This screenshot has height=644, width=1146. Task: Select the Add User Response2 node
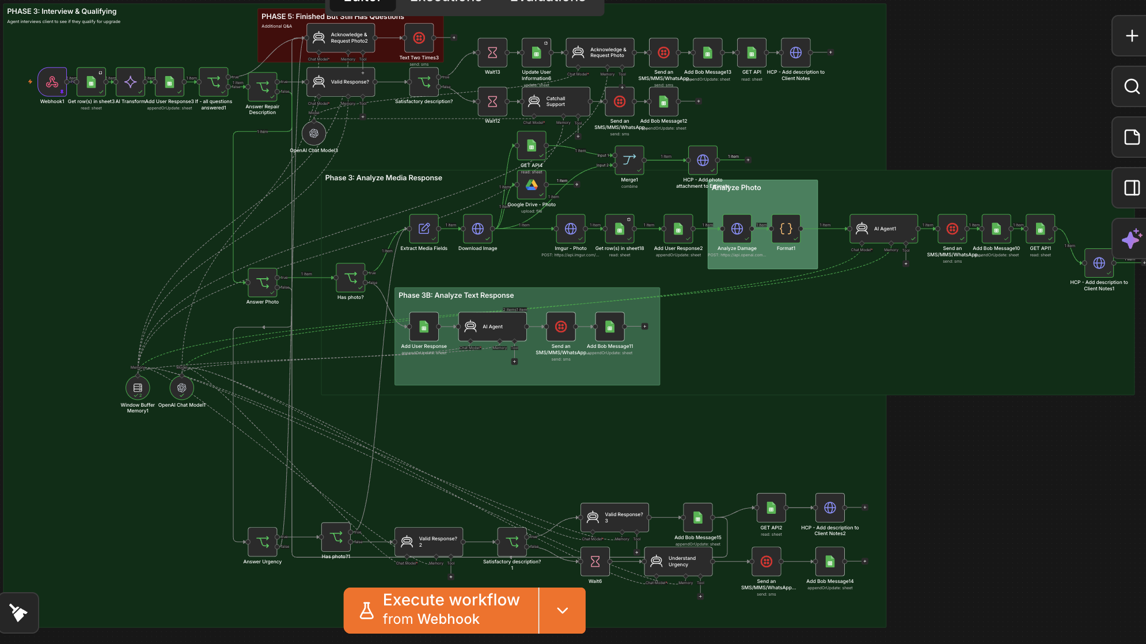point(678,229)
